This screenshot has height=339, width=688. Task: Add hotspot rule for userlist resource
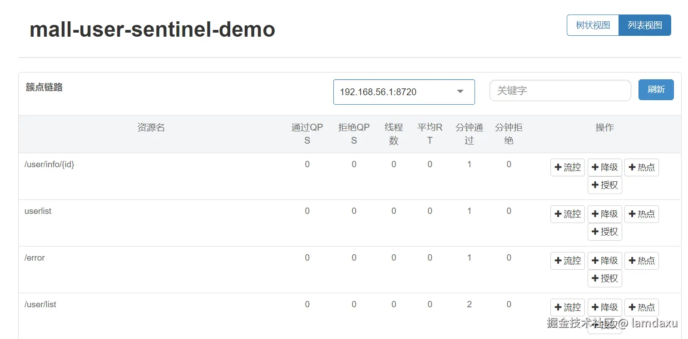(x=641, y=214)
